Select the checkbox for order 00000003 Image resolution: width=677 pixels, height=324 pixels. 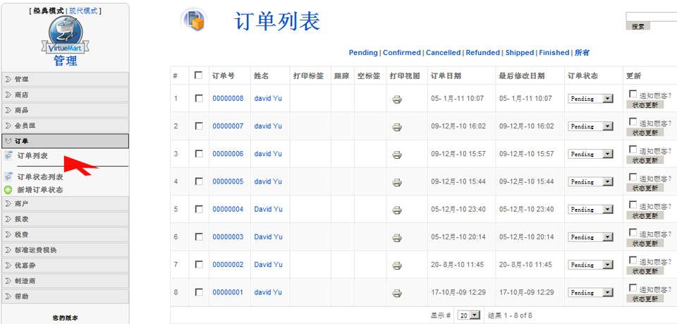point(199,236)
